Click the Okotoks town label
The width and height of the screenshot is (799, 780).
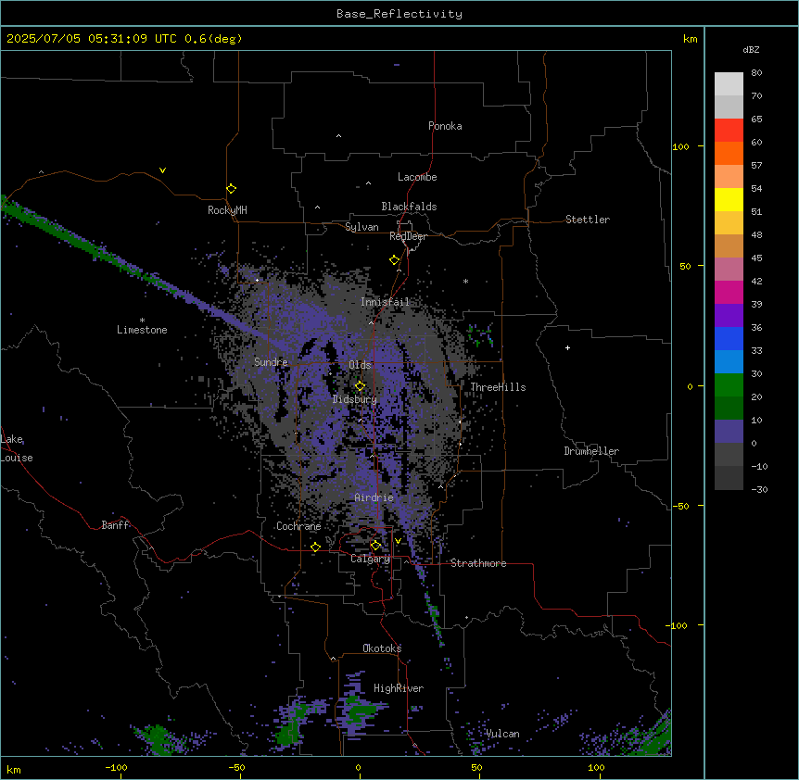tap(382, 648)
